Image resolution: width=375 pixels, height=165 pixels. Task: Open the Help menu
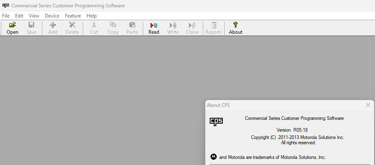(x=91, y=16)
